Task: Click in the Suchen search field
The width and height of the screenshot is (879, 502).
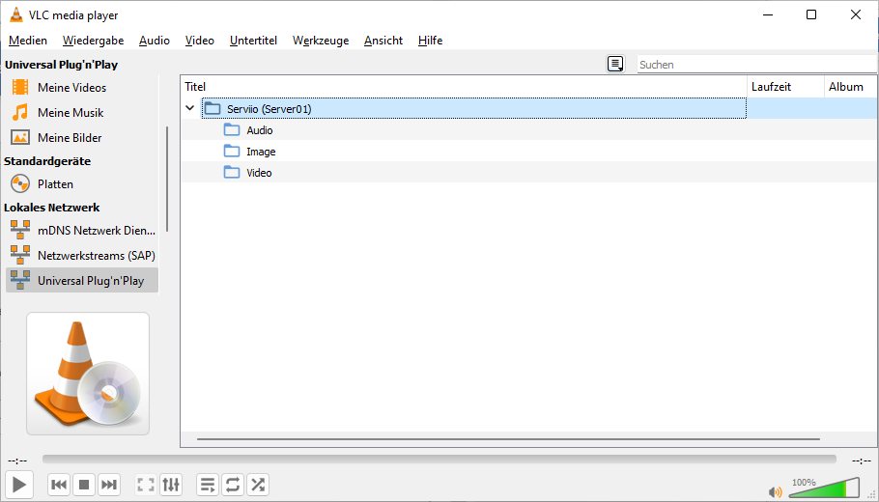Action: pyautogui.click(x=757, y=65)
